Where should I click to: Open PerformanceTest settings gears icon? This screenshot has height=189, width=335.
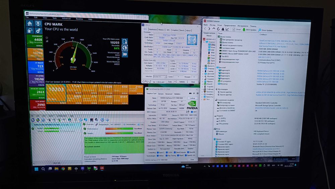(x=38, y=30)
